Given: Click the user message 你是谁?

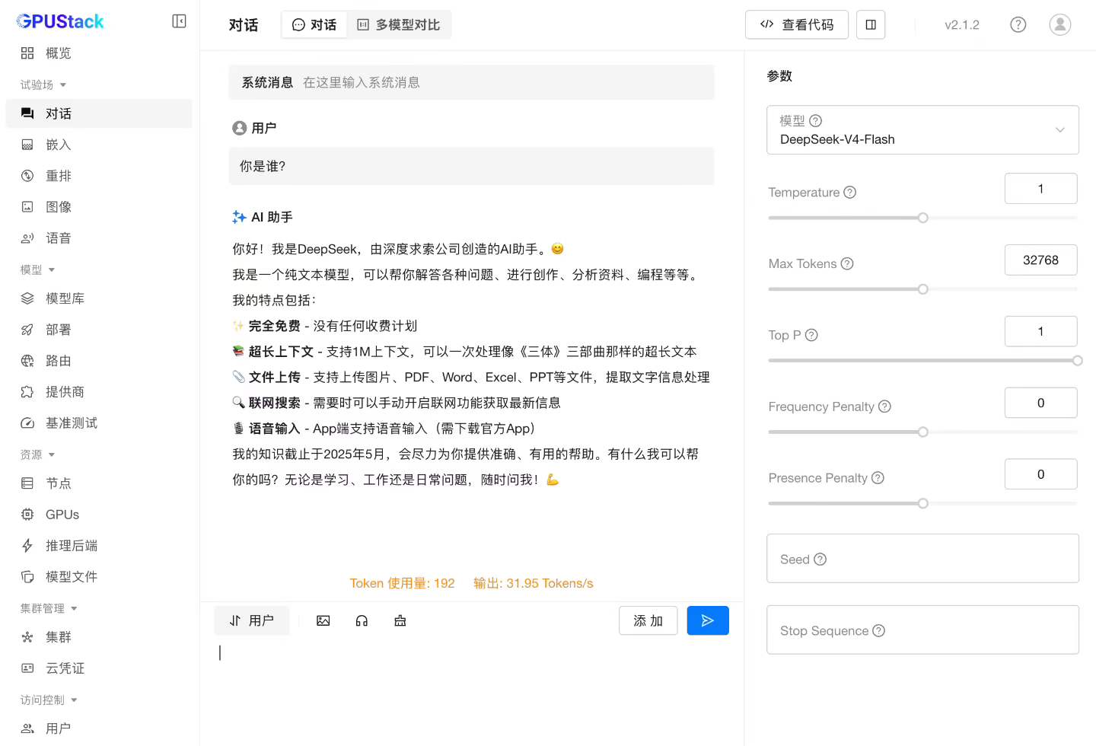Looking at the screenshot, I should (471, 166).
